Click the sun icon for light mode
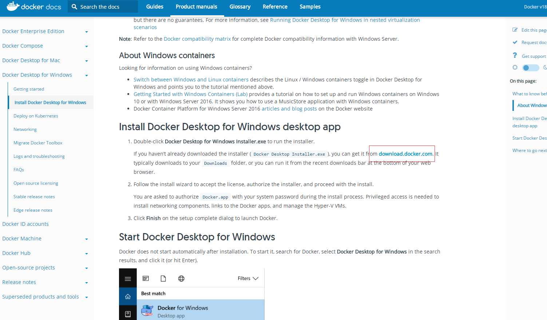This screenshot has width=547, height=320. [515, 67]
